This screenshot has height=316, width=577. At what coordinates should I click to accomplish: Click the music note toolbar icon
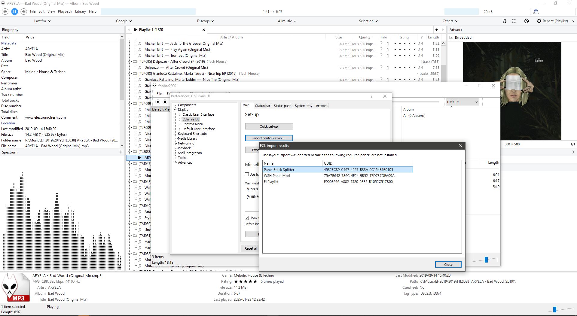click(504, 21)
